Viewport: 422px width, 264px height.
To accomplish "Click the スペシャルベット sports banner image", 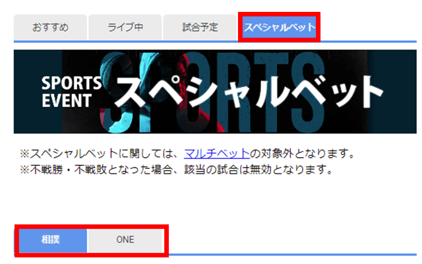I will pos(215,92).
